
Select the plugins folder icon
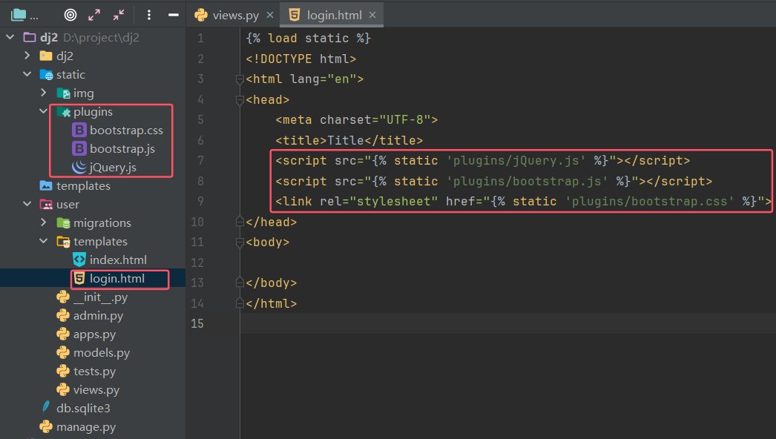tap(63, 112)
